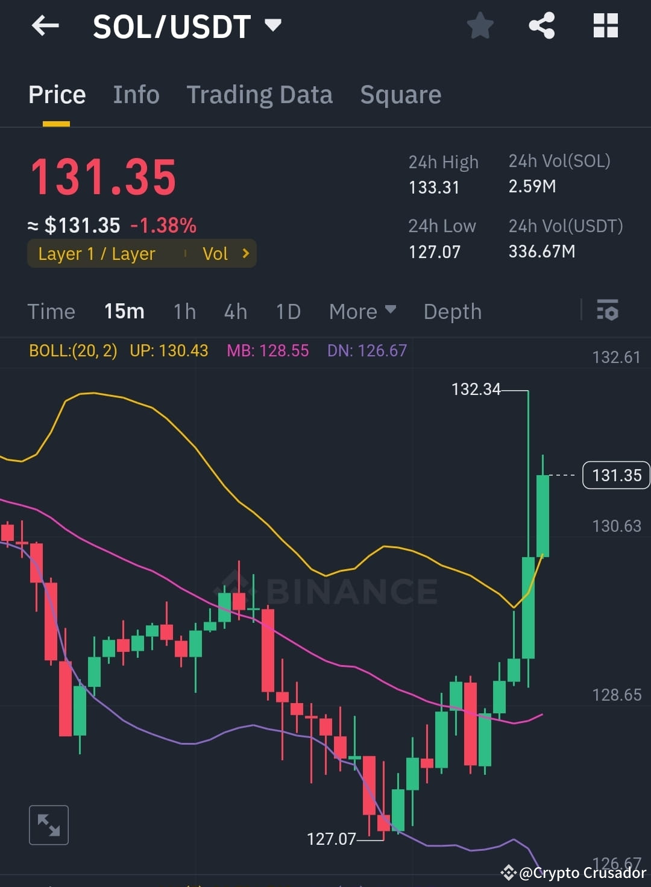The height and width of the screenshot is (887, 651).
Task: Tap the back arrow to exit chart
Action: pyautogui.click(x=44, y=25)
